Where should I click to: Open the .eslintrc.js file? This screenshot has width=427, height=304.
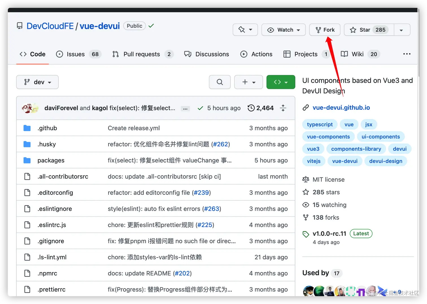(x=52, y=225)
